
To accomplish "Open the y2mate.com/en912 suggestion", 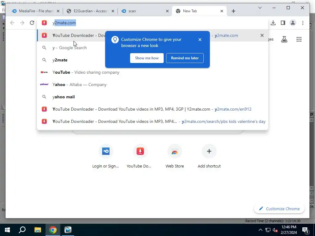I will [153, 109].
